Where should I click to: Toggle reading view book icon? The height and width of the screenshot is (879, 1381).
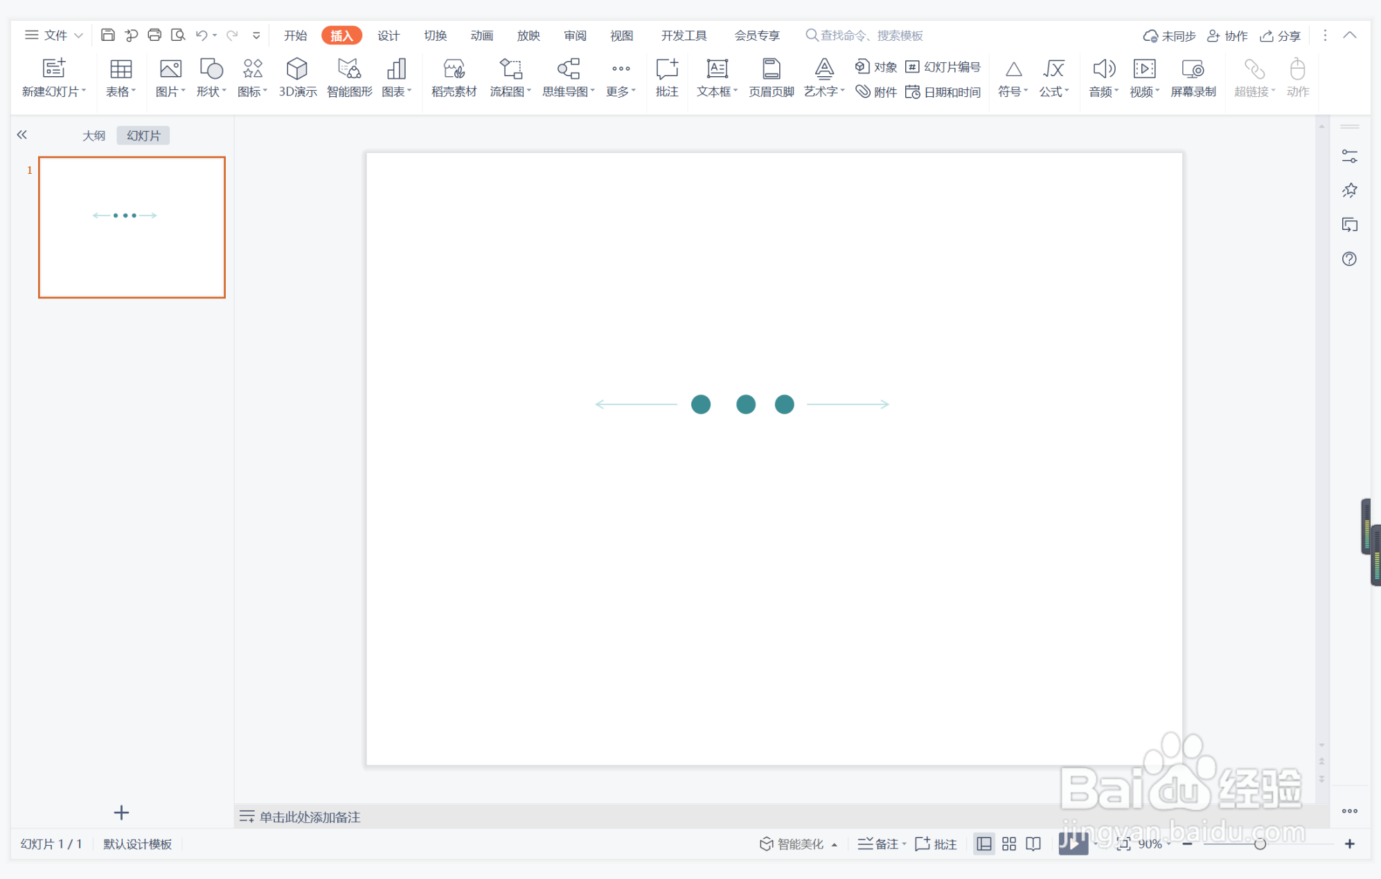1033,844
